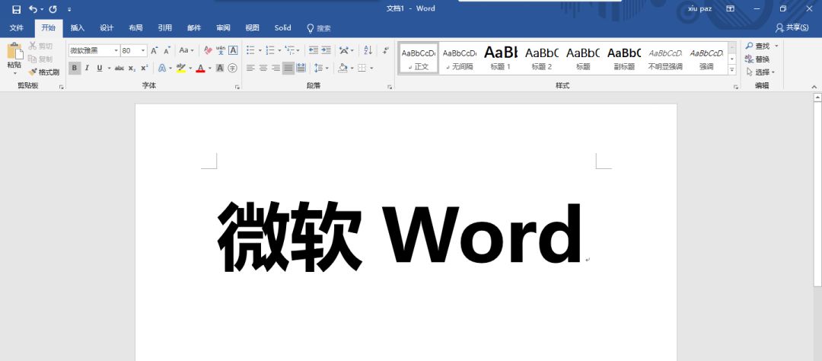The height and width of the screenshot is (361, 822).
Task: Apply character shading with the gray A
Action: 220,68
